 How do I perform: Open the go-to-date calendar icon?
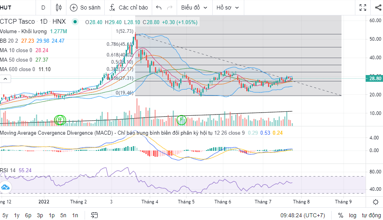94,215
